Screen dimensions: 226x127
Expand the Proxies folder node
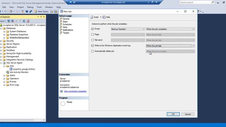coord(4,81)
